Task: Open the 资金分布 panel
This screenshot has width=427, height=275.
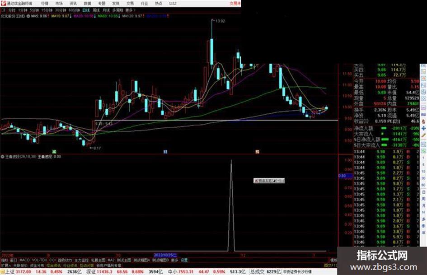Action: click(37, 266)
